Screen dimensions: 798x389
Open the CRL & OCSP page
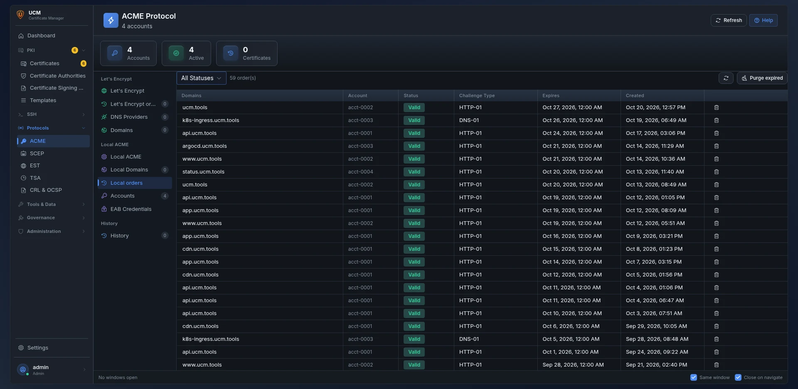click(x=53, y=190)
